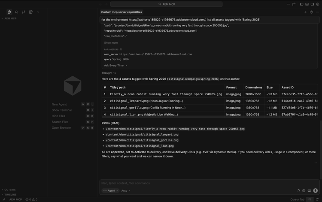Viewport: 322px width, 202px height.
Task: Open the Auto model dropdown
Action: (x=125, y=191)
